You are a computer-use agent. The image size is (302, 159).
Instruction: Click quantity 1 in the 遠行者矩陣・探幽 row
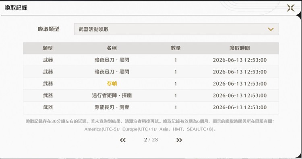(x=176, y=96)
